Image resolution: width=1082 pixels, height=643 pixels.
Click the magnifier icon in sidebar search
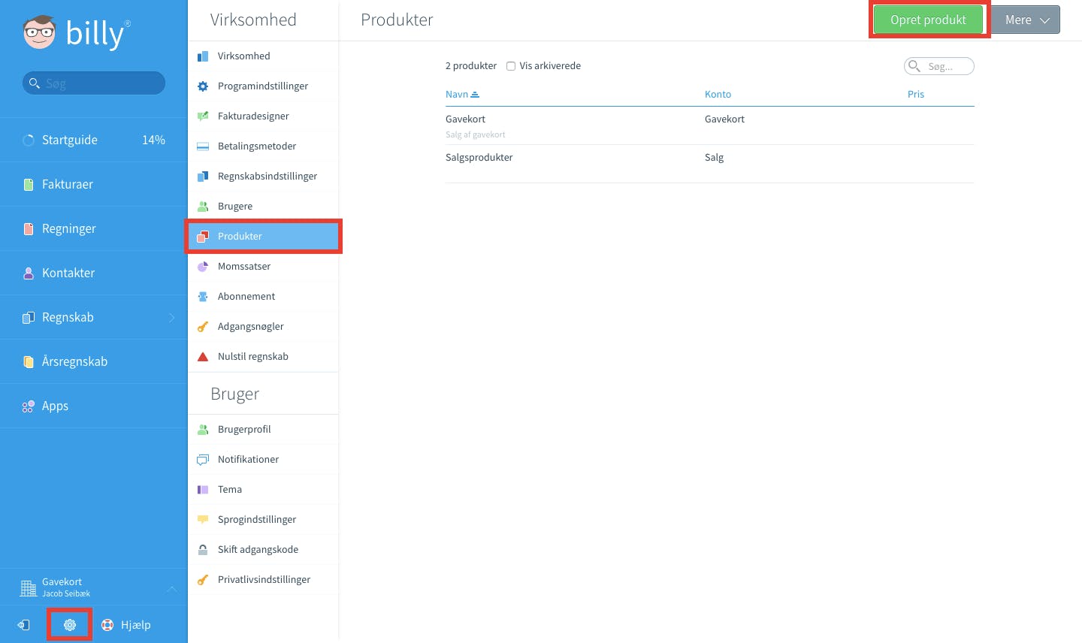[34, 83]
